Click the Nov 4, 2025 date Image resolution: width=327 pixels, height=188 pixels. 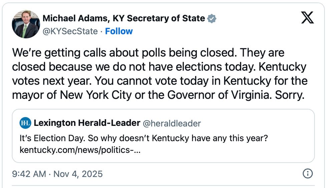click(78, 174)
